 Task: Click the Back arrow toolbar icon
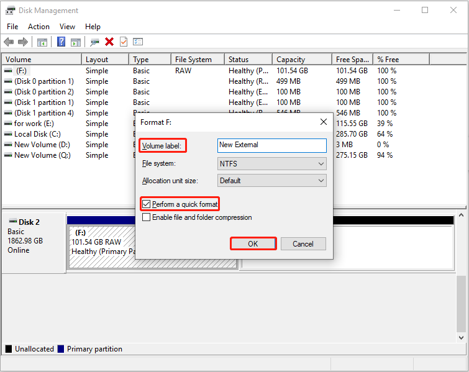9,42
